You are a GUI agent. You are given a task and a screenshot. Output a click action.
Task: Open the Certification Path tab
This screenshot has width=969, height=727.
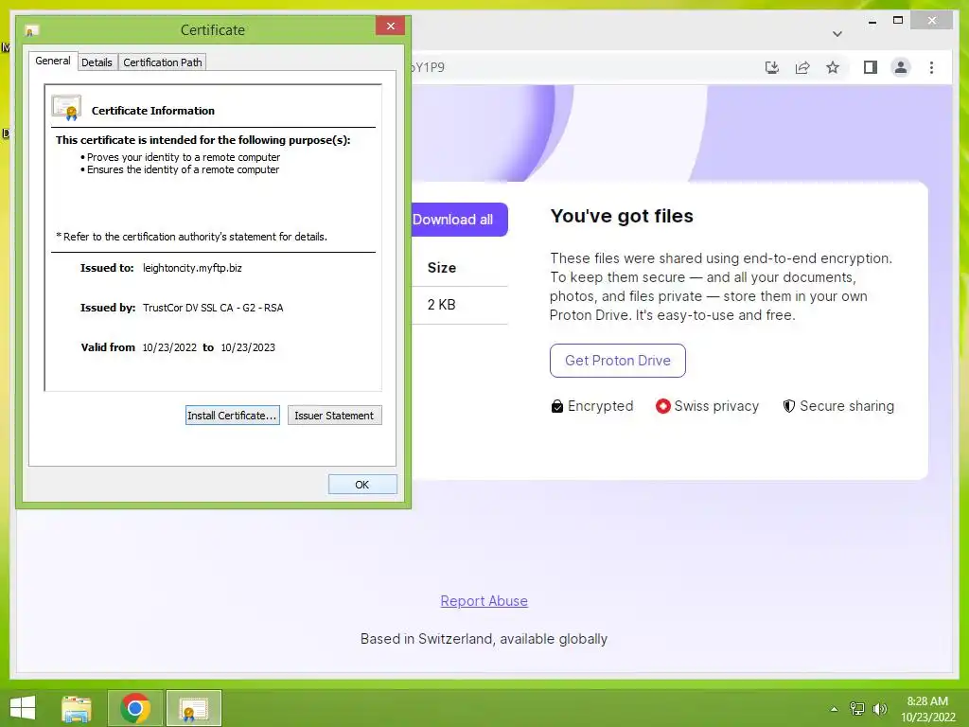(x=163, y=62)
